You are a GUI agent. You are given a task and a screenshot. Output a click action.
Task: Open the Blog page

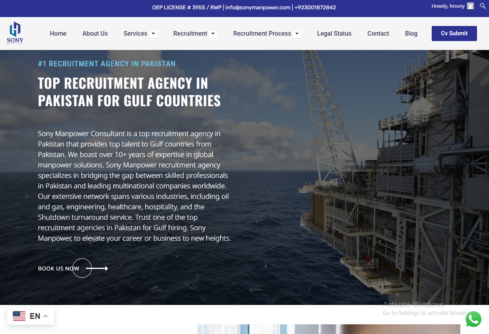[411, 34]
